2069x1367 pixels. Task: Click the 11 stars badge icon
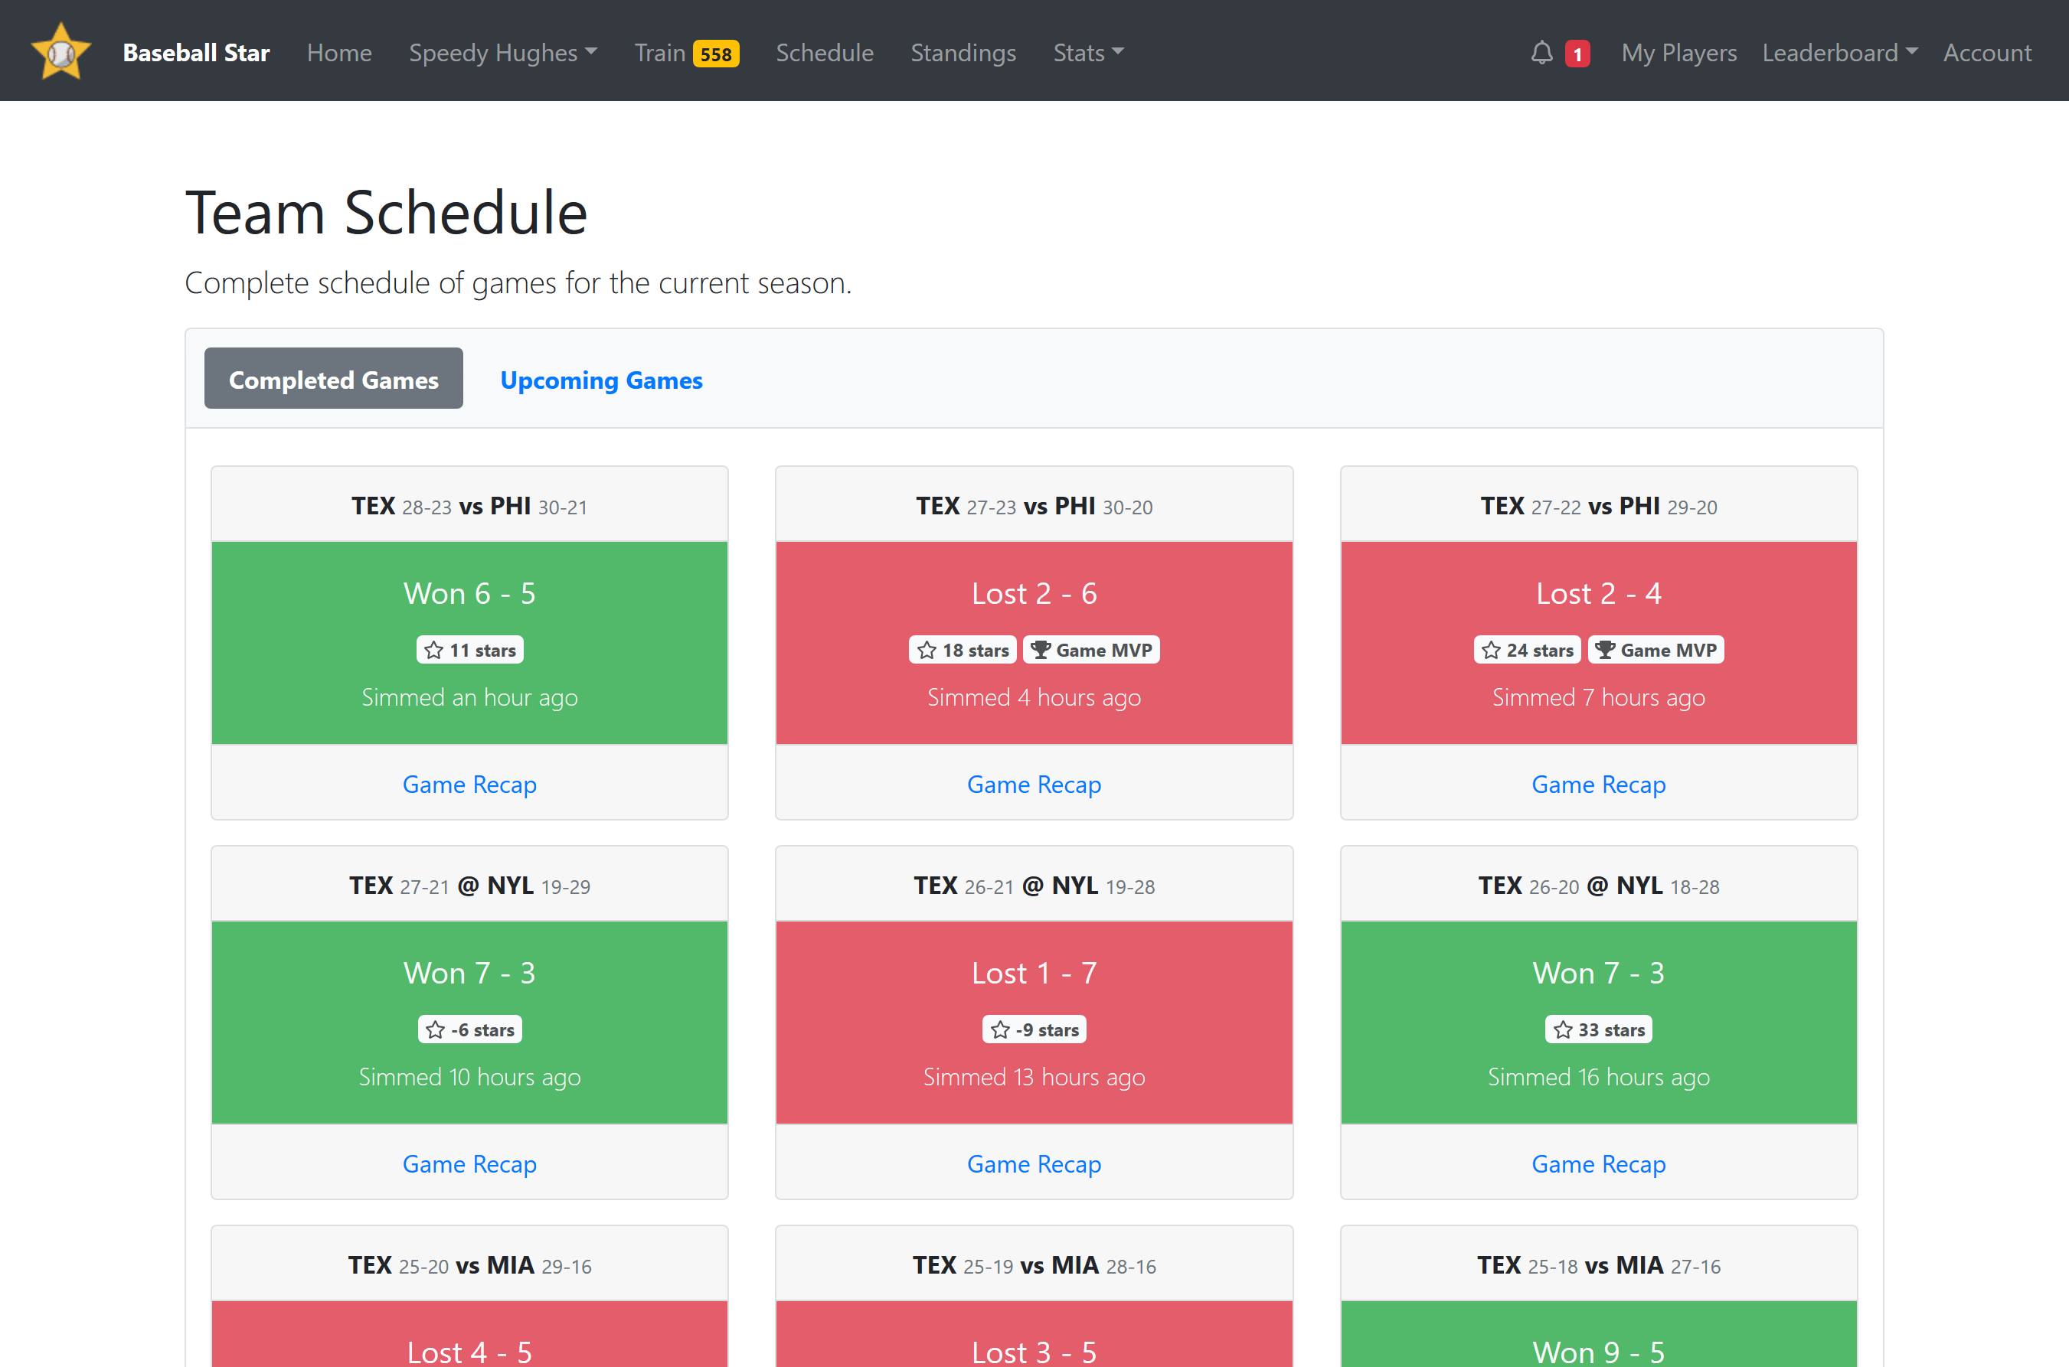pyautogui.click(x=434, y=651)
